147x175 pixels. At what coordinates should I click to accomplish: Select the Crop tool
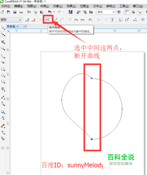click(x=3, y=42)
